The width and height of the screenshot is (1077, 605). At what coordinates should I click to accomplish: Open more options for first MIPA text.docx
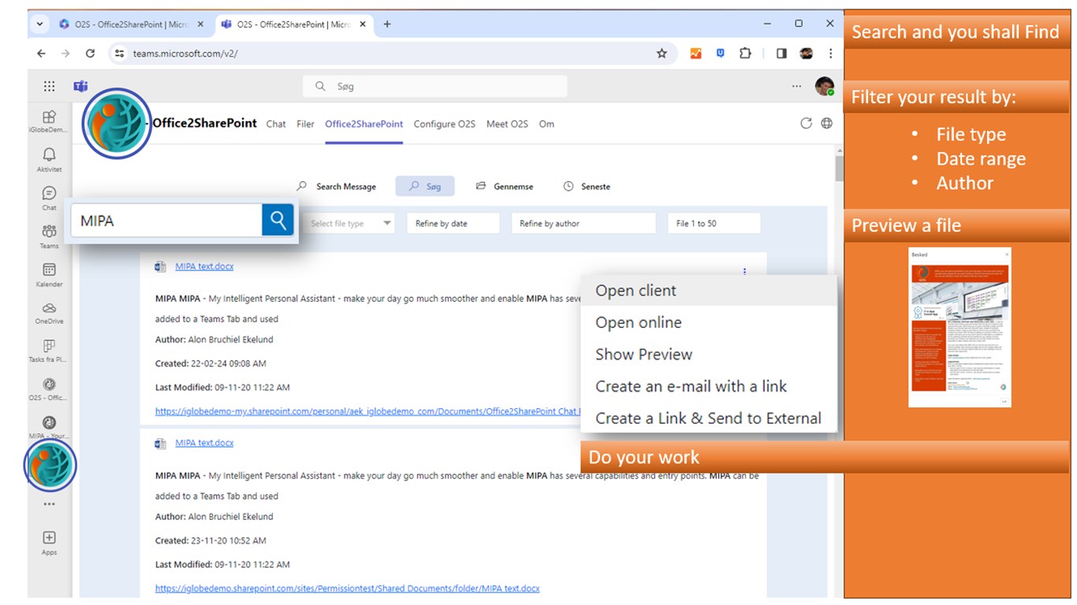[744, 272]
